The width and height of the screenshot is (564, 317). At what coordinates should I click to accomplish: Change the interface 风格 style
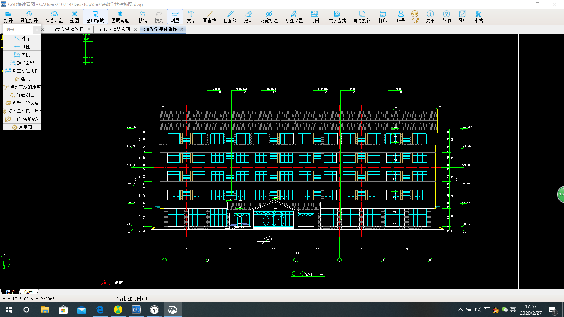click(x=463, y=17)
